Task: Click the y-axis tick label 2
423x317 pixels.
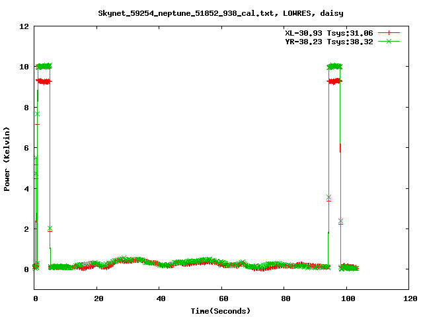Action: coord(26,229)
